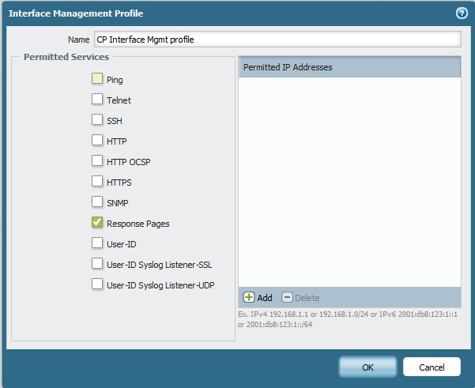Toggle the HTTP checkbox

(97, 141)
